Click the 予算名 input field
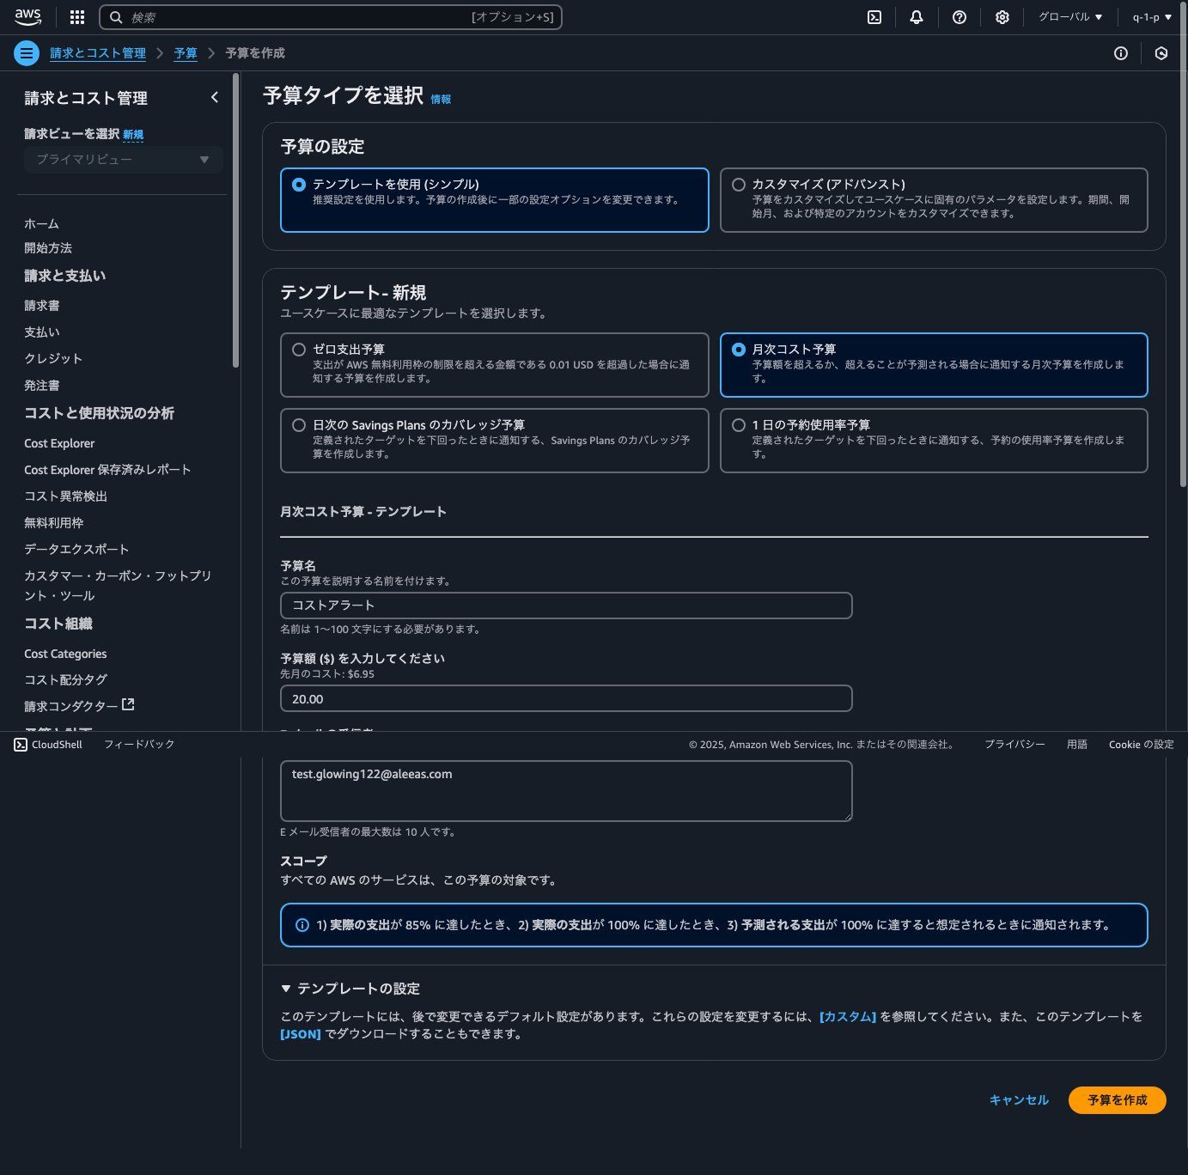 pyautogui.click(x=566, y=606)
